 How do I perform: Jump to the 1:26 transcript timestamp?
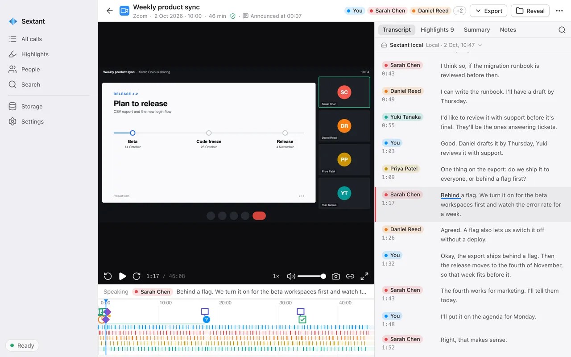click(388, 238)
